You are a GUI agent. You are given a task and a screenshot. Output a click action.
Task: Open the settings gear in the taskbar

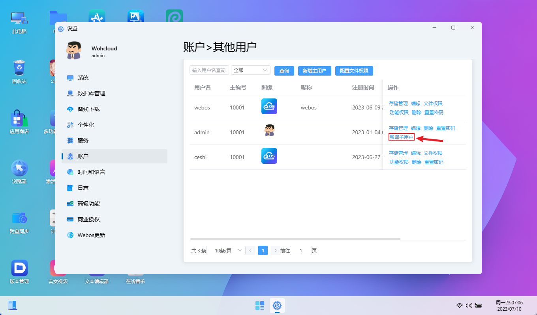pyautogui.click(x=277, y=306)
